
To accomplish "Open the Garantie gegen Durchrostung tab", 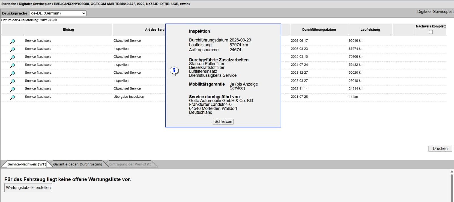I will pyautogui.click(x=77, y=164).
